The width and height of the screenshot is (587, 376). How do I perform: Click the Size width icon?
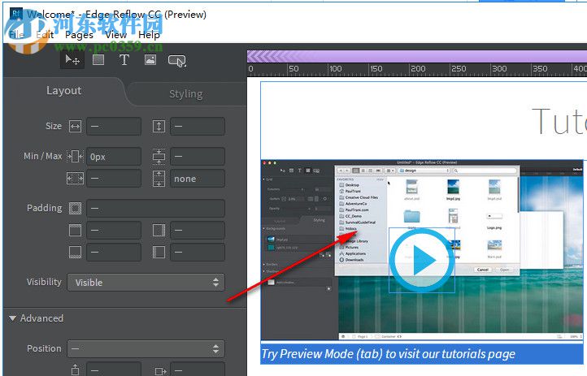(75, 127)
